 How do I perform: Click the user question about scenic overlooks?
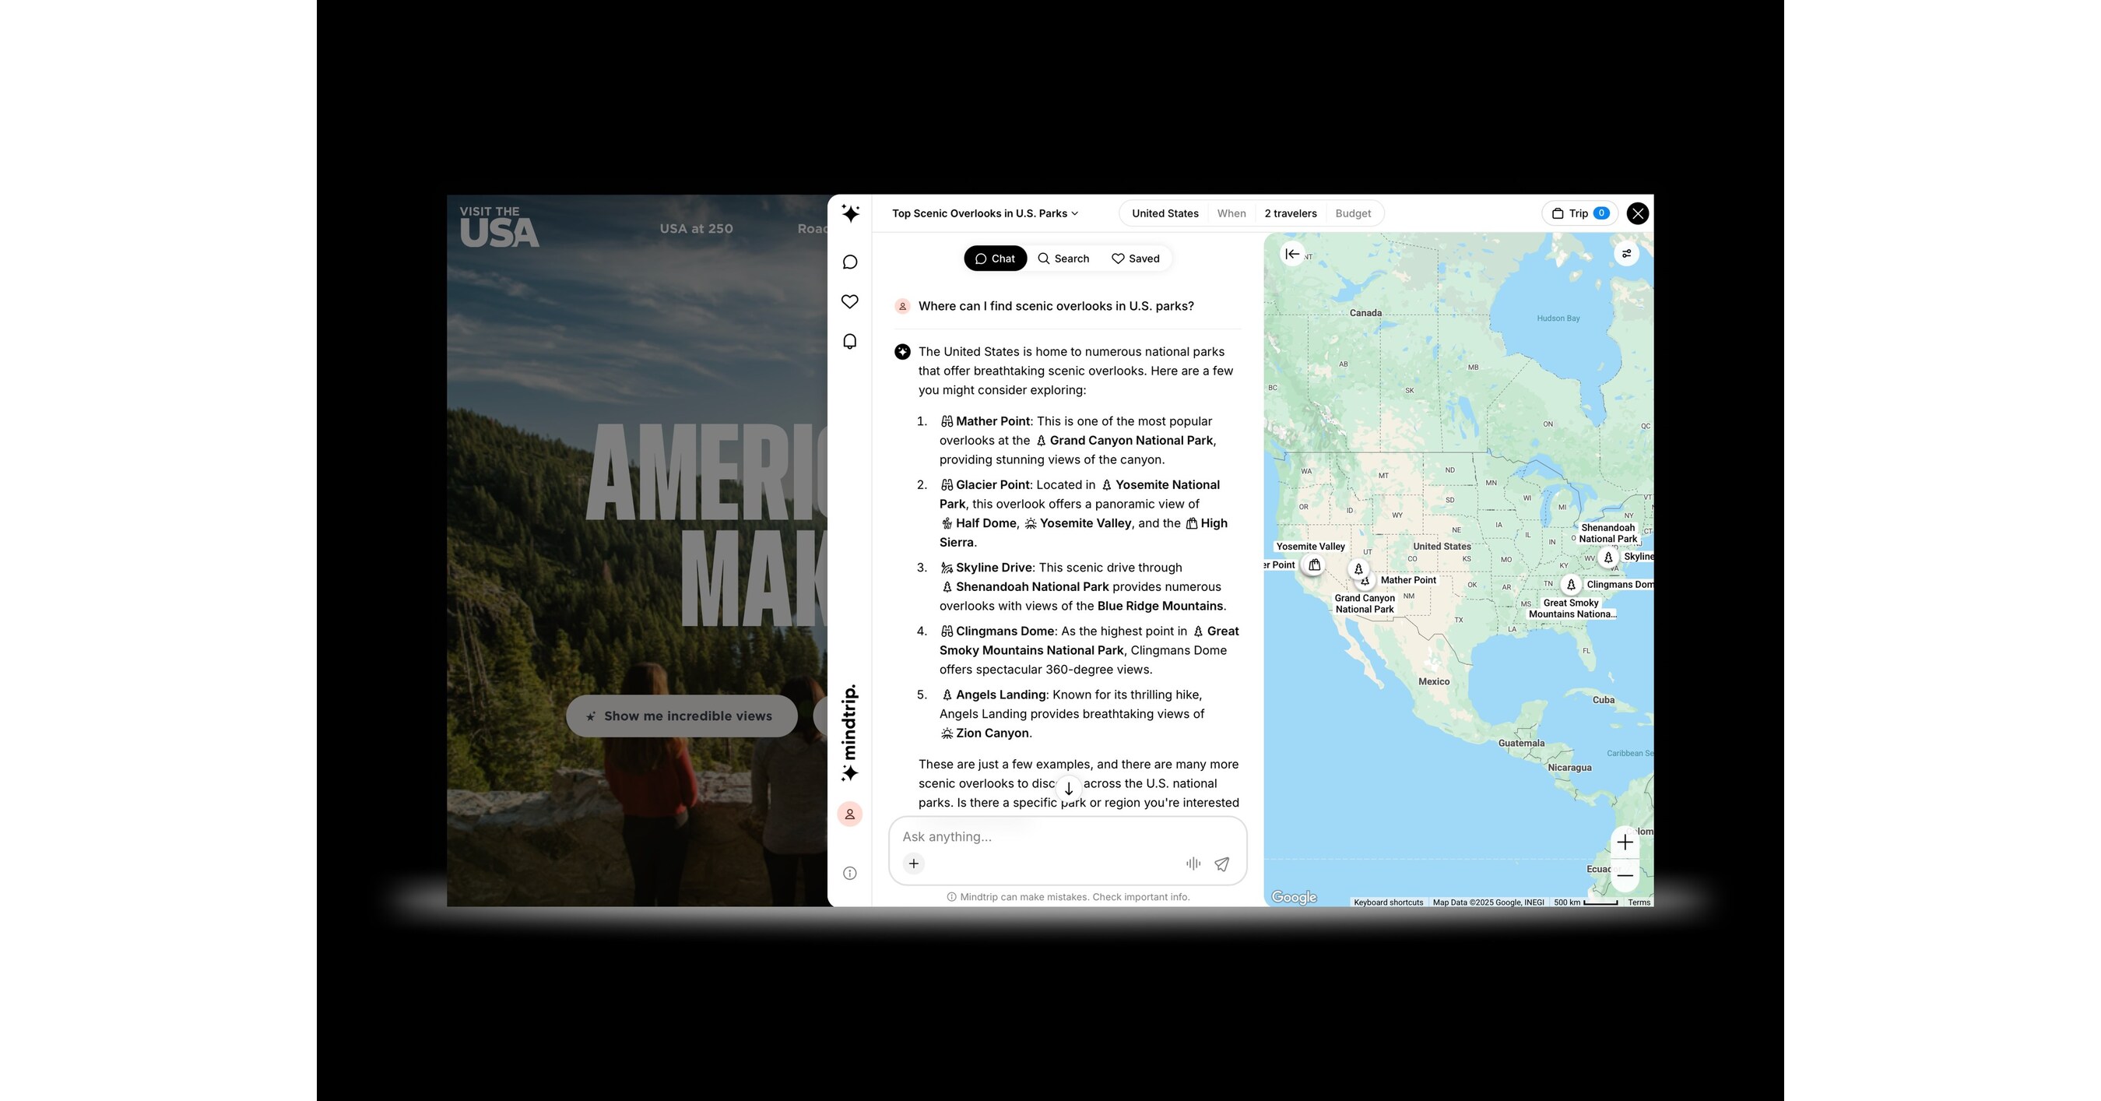1056,307
